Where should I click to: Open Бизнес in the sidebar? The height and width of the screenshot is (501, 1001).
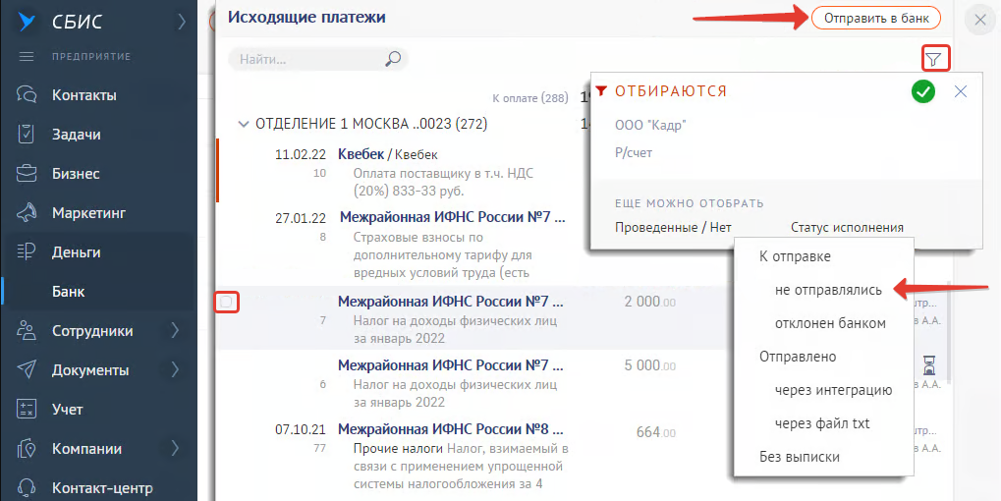click(76, 174)
